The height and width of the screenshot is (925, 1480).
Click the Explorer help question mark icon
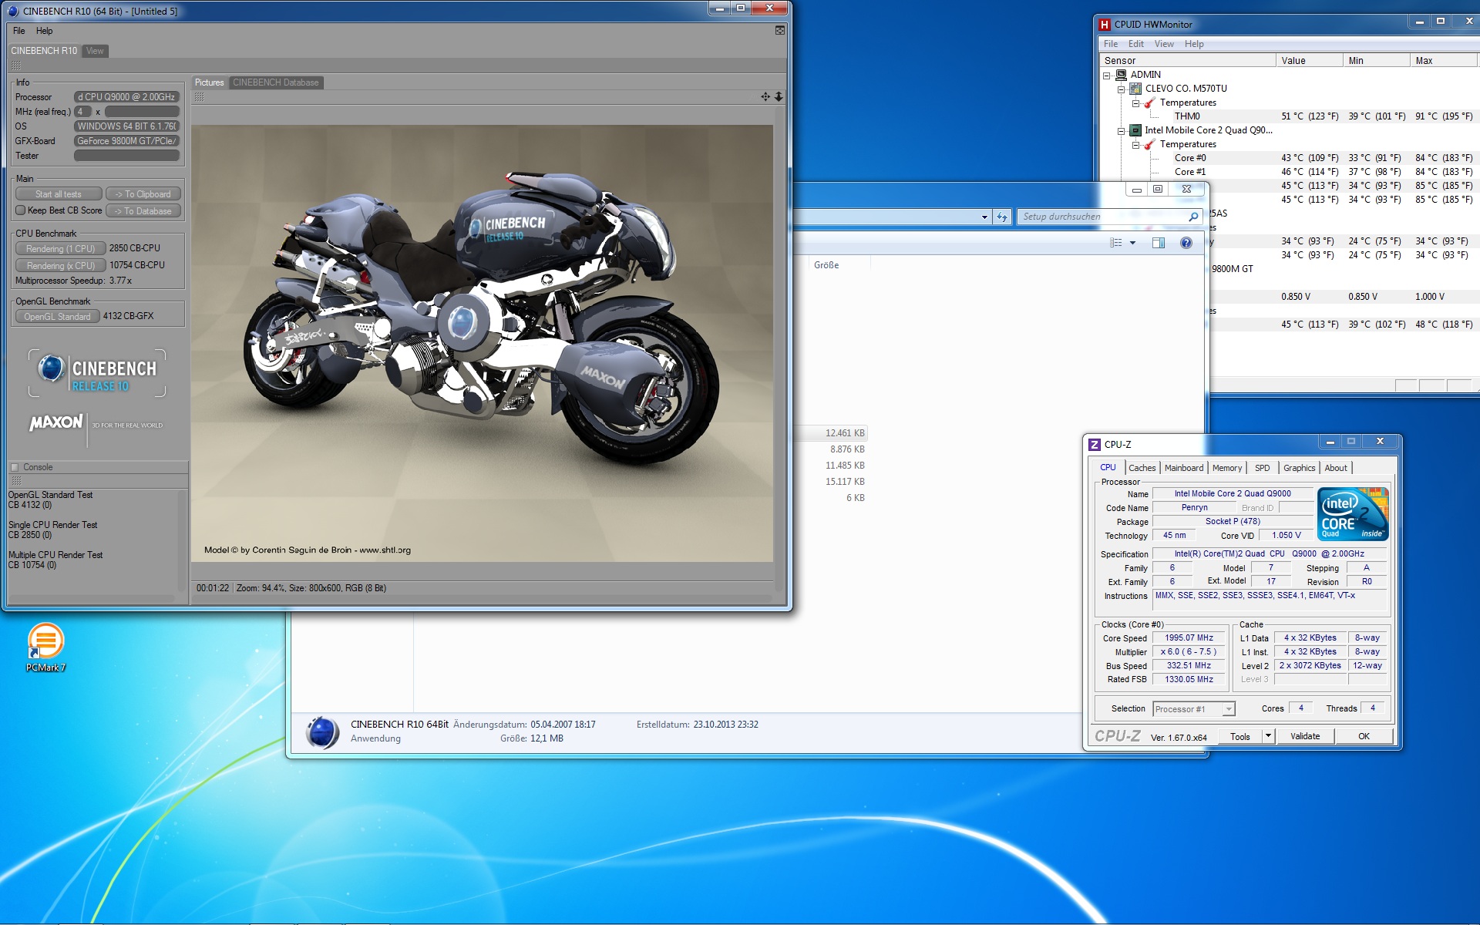(1186, 243)
